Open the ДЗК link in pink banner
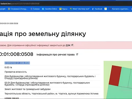 point(68,45)
